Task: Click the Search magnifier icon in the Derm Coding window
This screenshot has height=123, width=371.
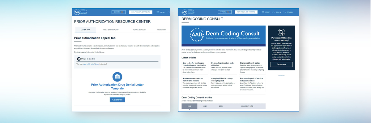Action: point(285,12)
